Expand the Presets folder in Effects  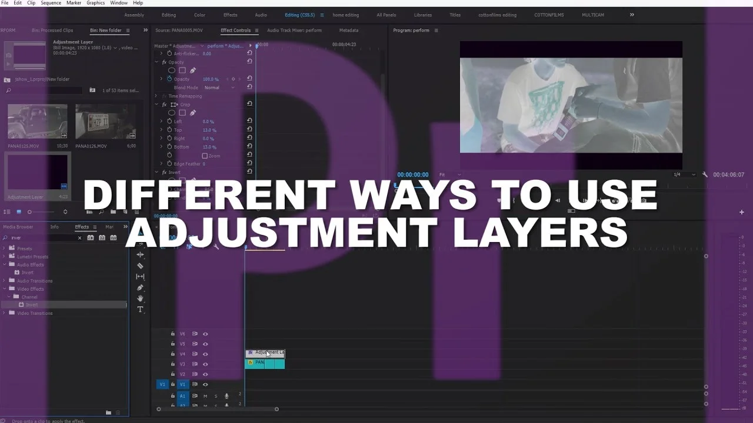tap(5, 249)
